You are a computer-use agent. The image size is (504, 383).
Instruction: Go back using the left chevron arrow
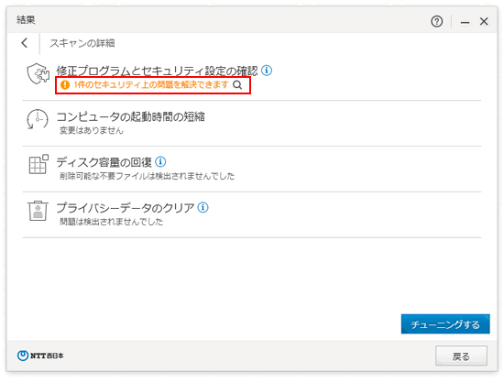coord(25,43)
